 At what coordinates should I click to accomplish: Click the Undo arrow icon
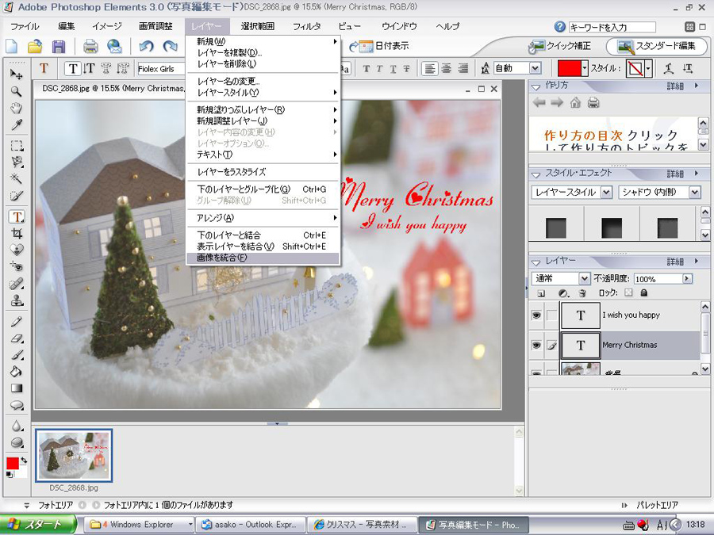pos(146,47)
